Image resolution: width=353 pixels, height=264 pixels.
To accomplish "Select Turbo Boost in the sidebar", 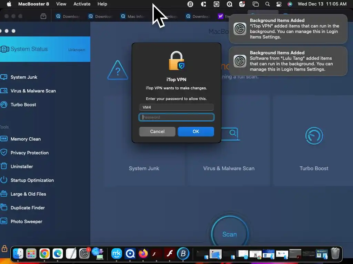I will (x=19, y=104).
